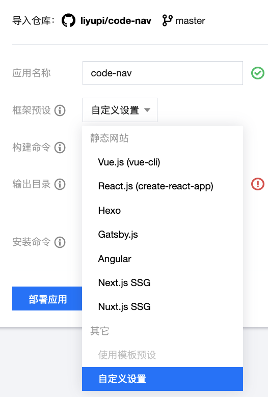268x397 pixels.
Task: Select Nuxt.js SSG option
Action: (x=162, y=307)
